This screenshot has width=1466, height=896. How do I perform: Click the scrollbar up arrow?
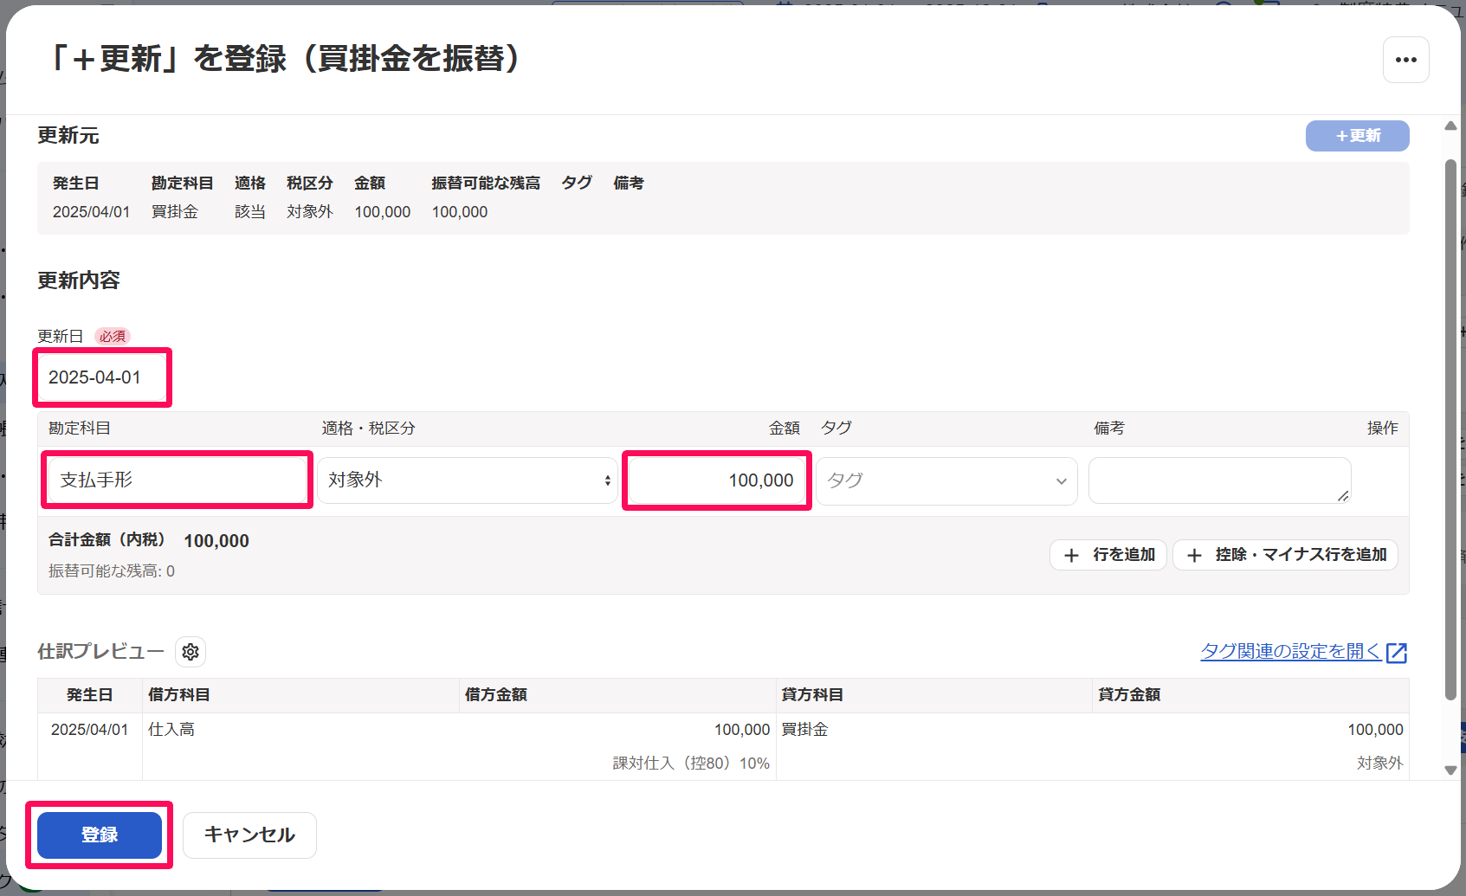coord(1450,126)
